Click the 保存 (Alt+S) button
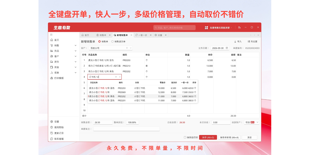Image resolution: width=310 pixels, height=155 pixels. pyautogui.click(x=208, y=137)
